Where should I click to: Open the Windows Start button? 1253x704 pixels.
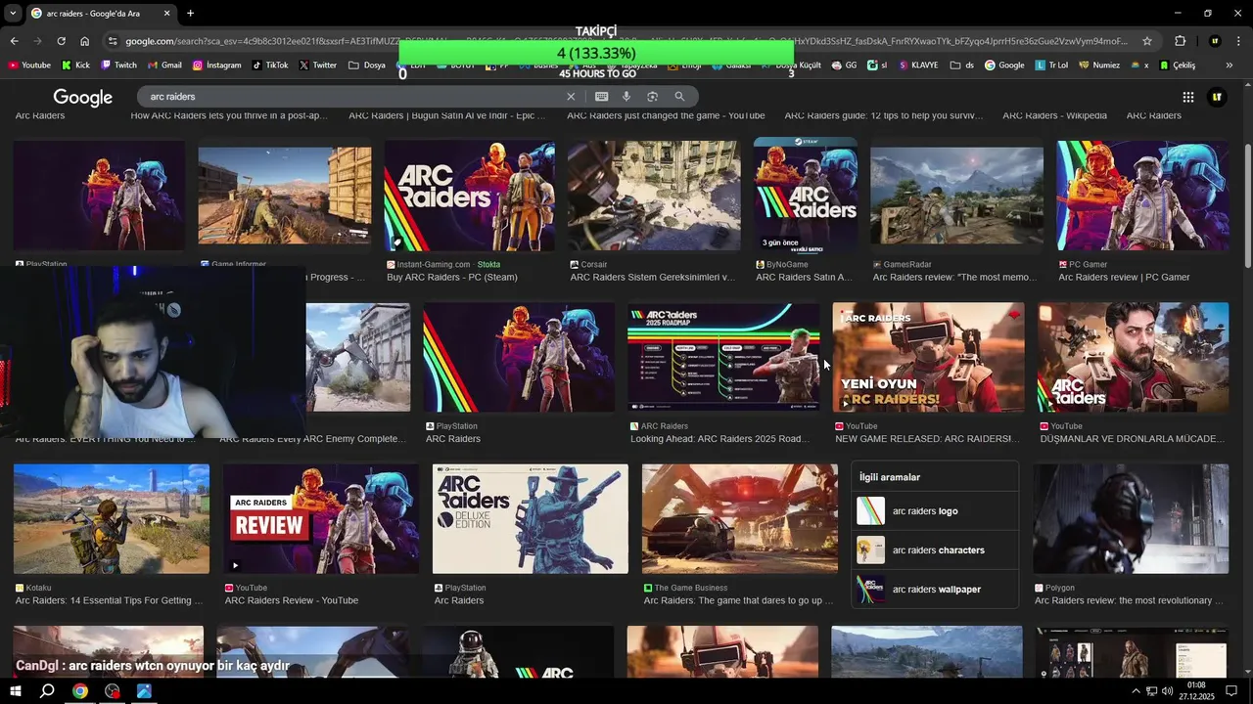pos(16,691)
